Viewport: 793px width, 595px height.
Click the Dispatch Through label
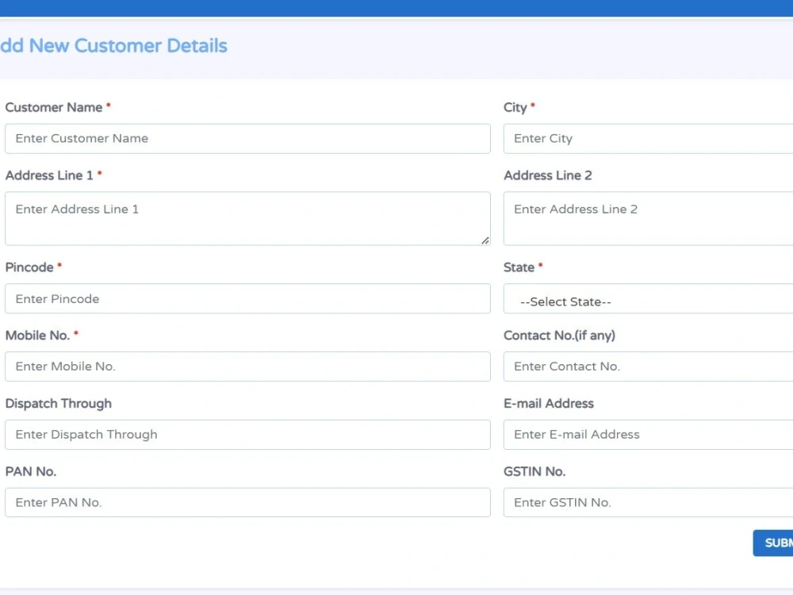coord(58,403)
